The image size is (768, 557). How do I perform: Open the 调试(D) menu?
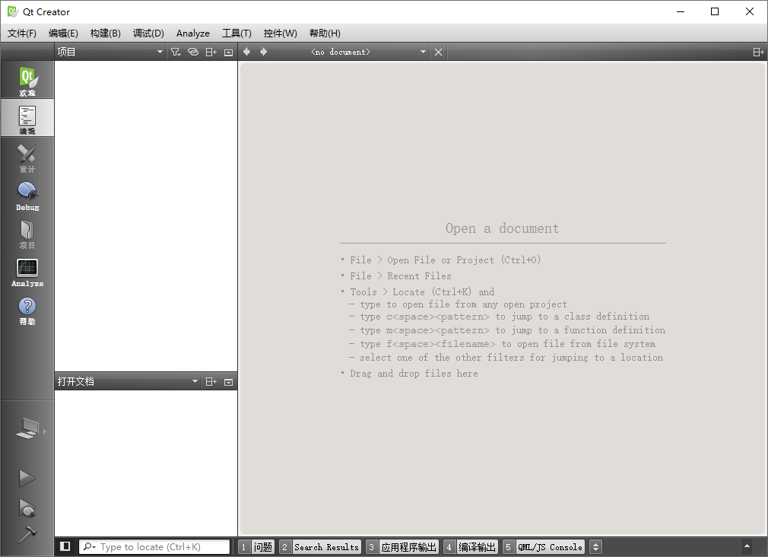pos(148,33)
